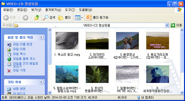Image resolution: width=185 pixels, height=101 pixels.
Task: Click the forward navigation arrow icon
Action: 25,18
